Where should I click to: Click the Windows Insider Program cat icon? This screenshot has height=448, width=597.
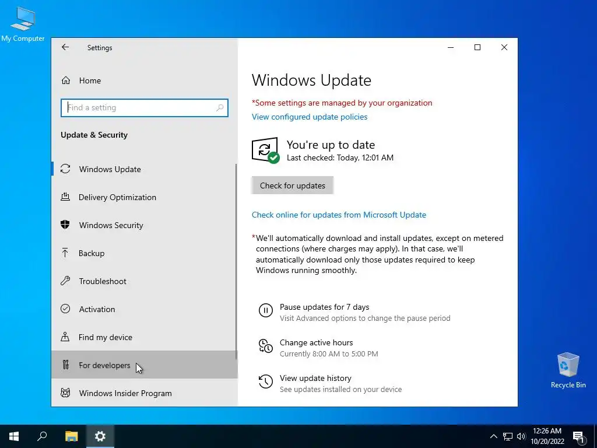coord(65,393)
